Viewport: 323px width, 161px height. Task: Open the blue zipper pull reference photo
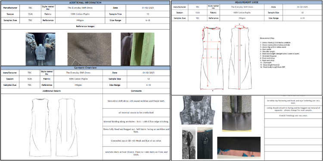[x=40, y=49]
